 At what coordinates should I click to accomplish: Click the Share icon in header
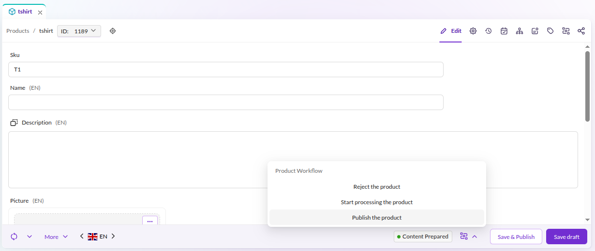click(581, 31)
